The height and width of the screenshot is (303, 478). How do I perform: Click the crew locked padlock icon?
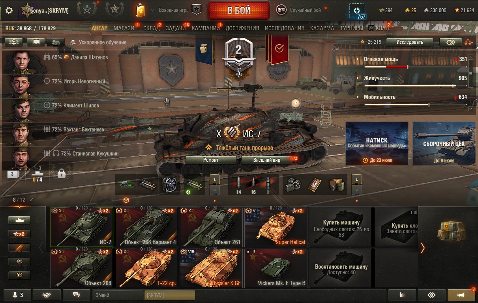point(61,174)
